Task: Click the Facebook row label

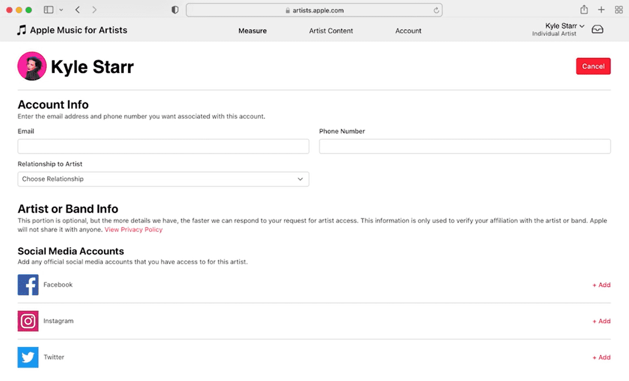Action: (x=58, y=285)
